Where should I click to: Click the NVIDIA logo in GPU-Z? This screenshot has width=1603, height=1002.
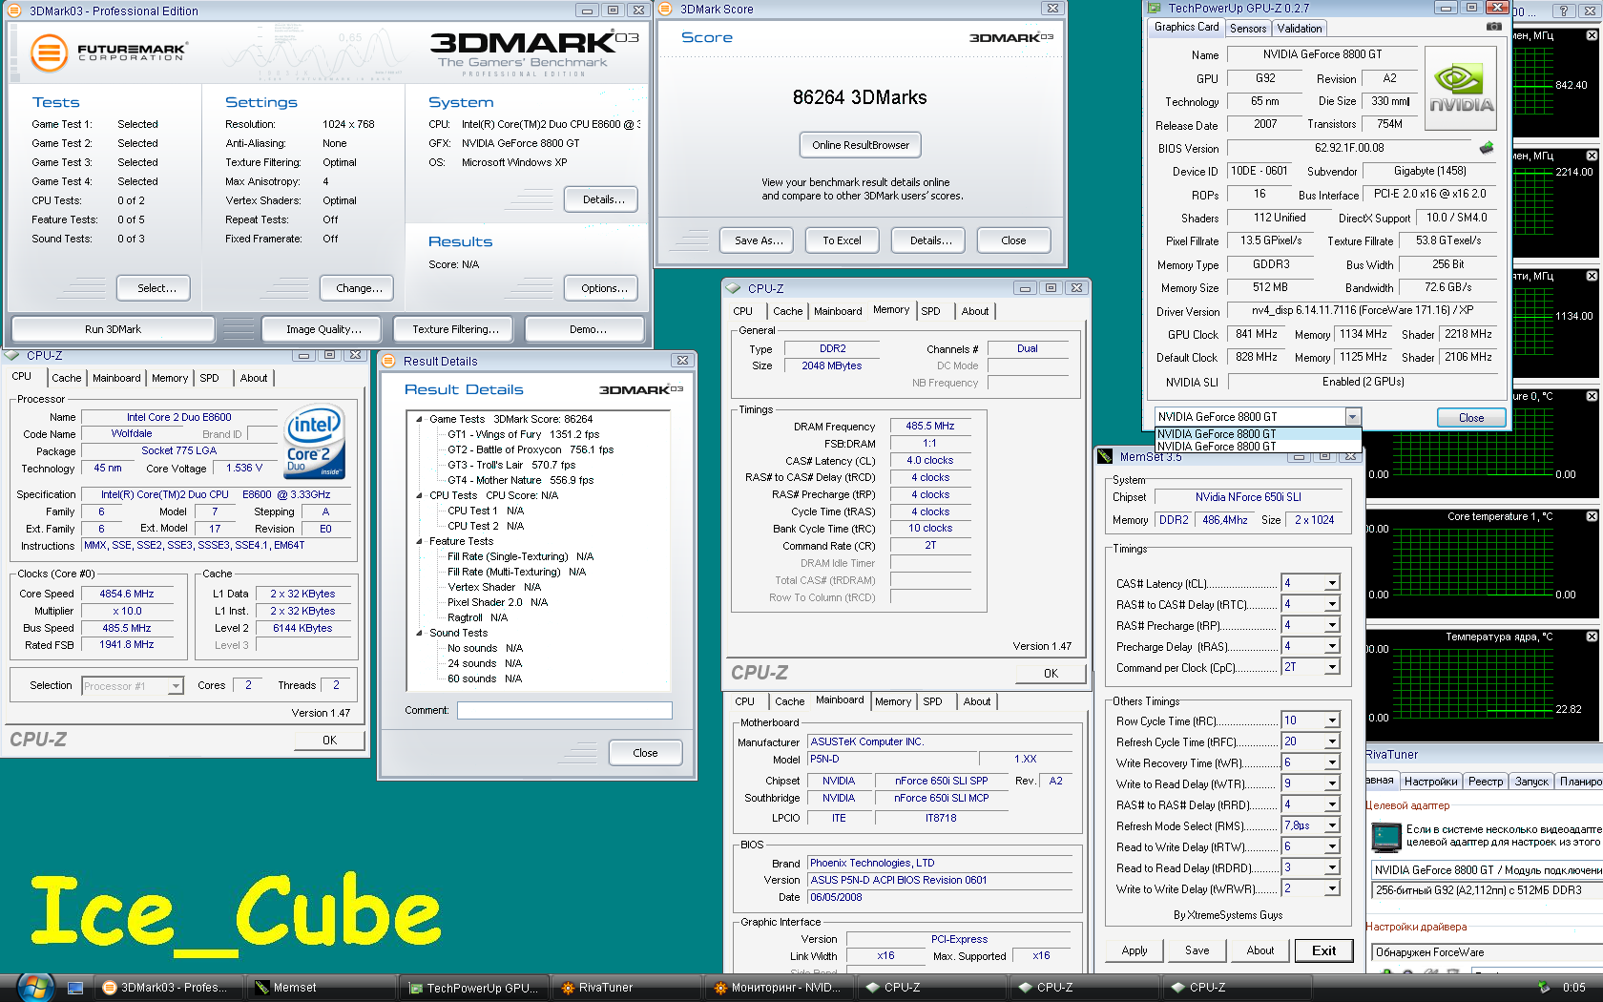(x=1461, y=89)
